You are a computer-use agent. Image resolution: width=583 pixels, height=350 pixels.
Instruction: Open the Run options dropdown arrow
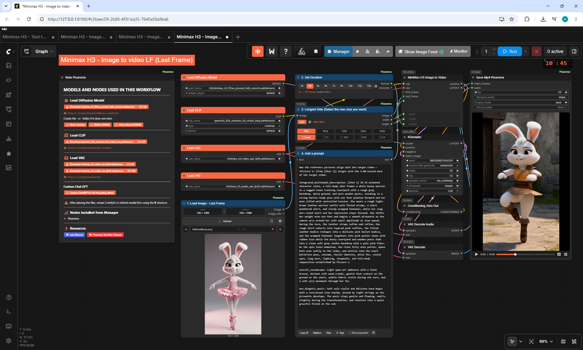tap(526, 52)
